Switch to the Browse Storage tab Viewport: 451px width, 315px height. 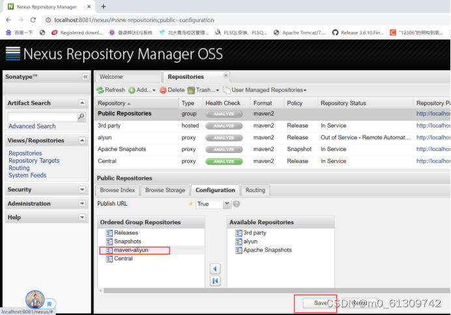(165, 190)
